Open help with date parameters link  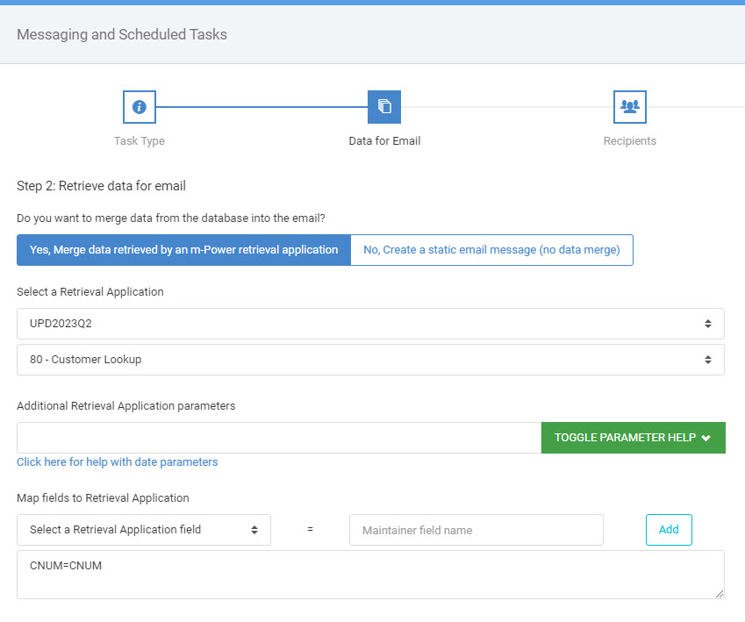coord(118,461)
